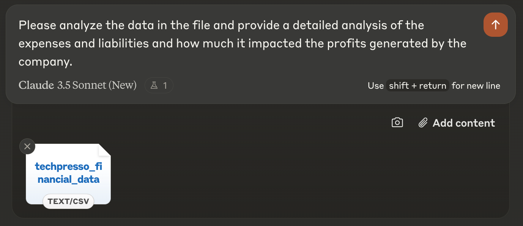523x226 pixels.
Task: Click the Claude wordmark in the model label
Action: tap(36, 85)
